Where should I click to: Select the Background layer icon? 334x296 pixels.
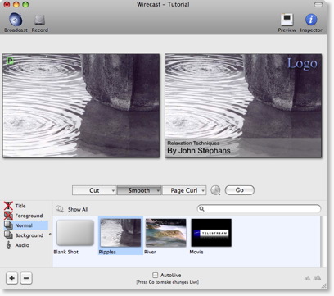tap(8, 235)
